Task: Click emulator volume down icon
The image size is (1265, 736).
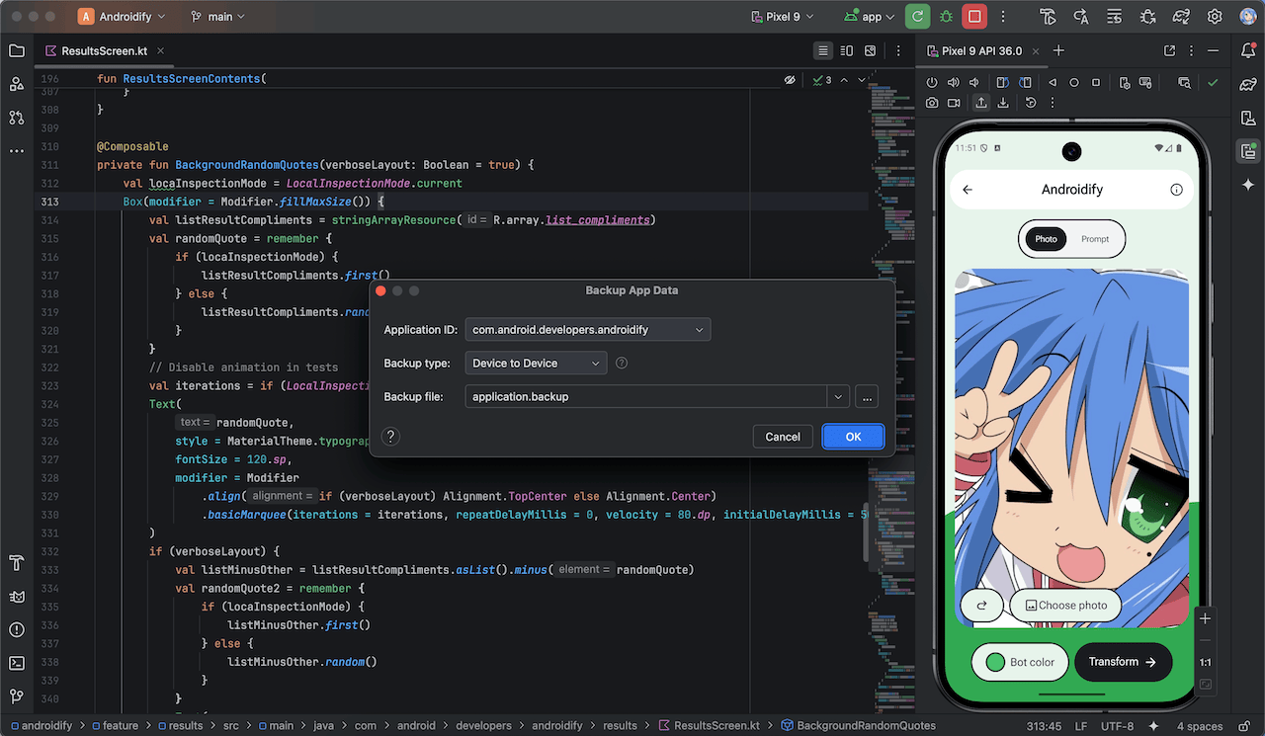Action: tap(975, 83)
